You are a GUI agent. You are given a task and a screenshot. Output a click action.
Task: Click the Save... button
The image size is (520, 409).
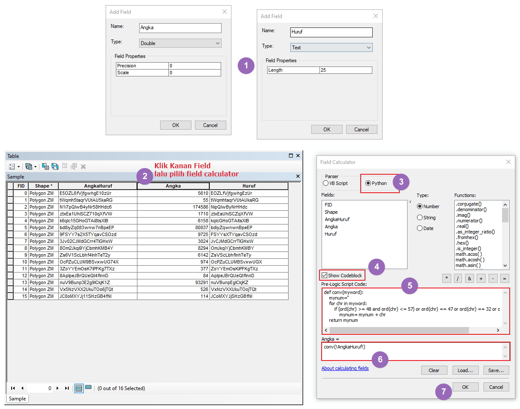pyautogui.click(x=496, y=370)
